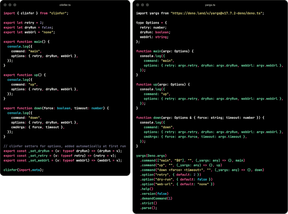Click the "clinfer" import string in clinfer.ts

click(x=58, y=13)
